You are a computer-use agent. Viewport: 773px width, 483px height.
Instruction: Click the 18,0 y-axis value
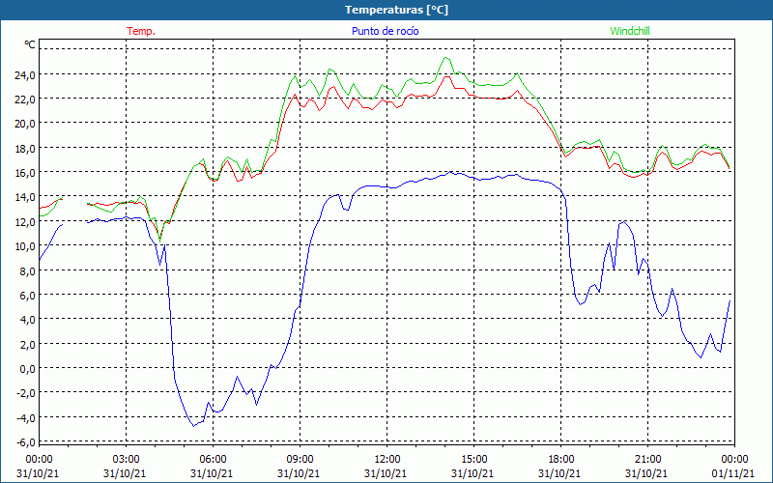[24, 149]
